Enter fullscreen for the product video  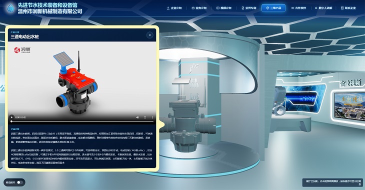pos(145,117)
